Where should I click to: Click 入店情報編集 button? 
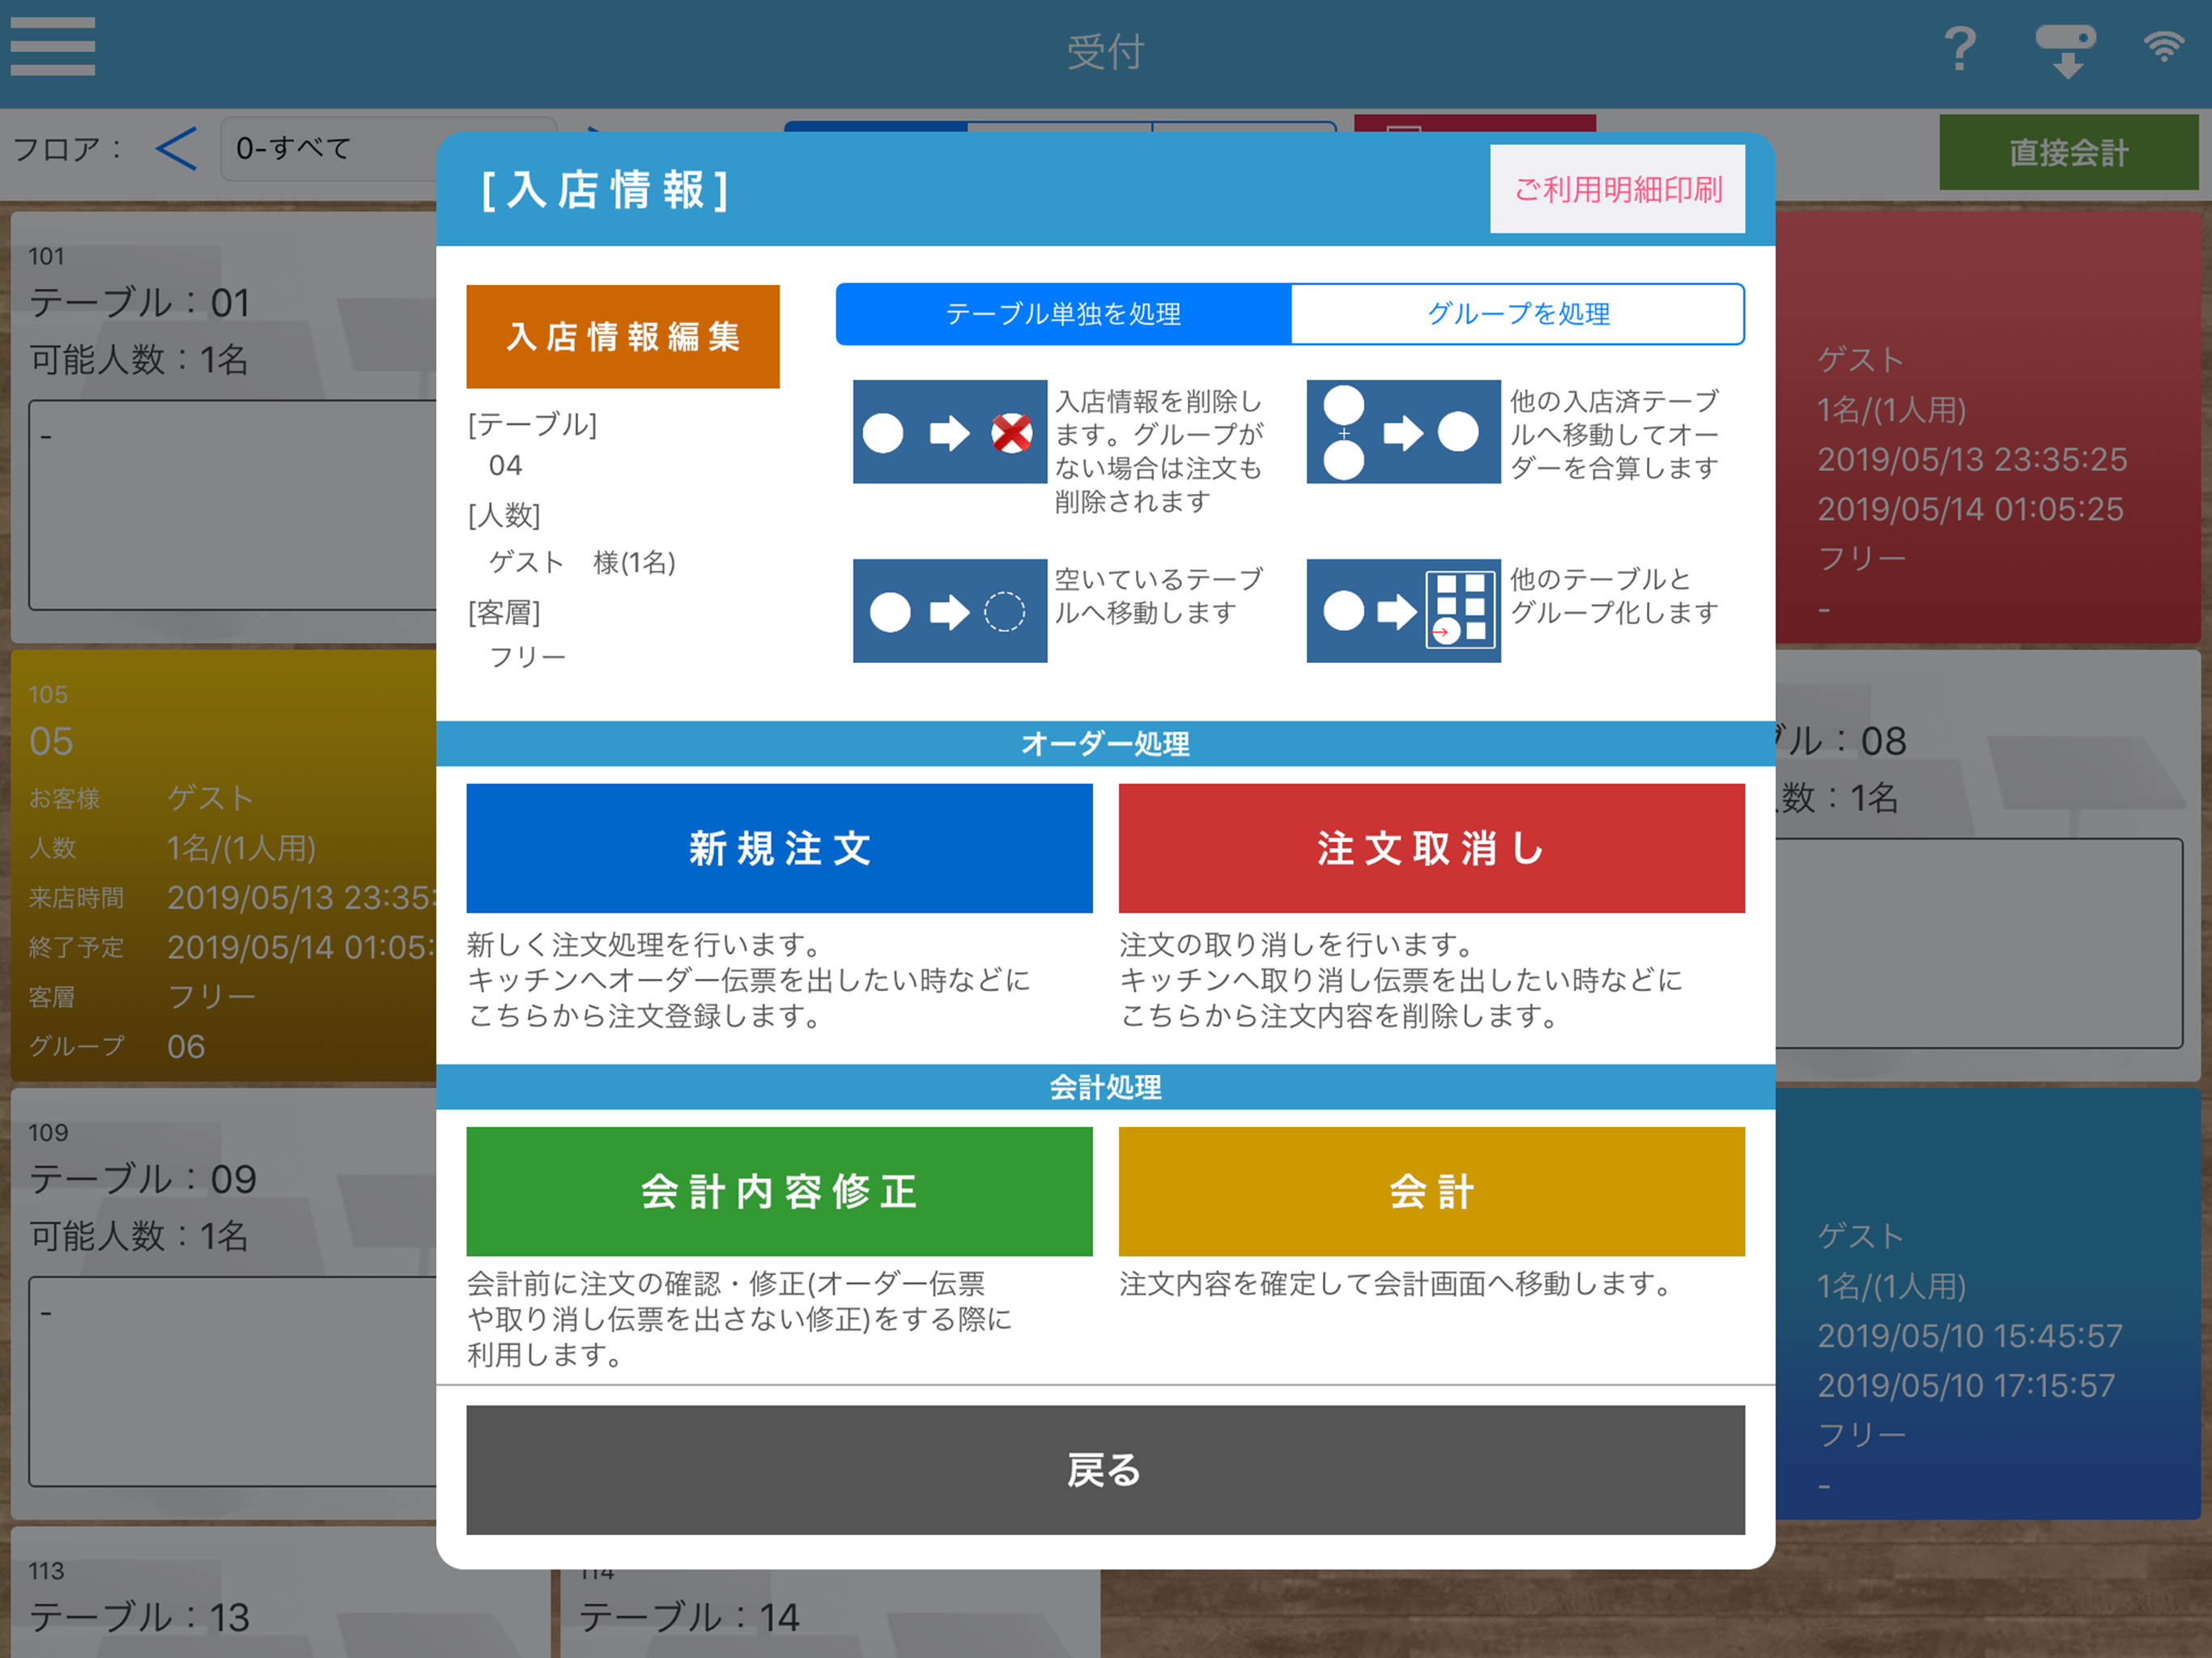(x=622, y=337)
